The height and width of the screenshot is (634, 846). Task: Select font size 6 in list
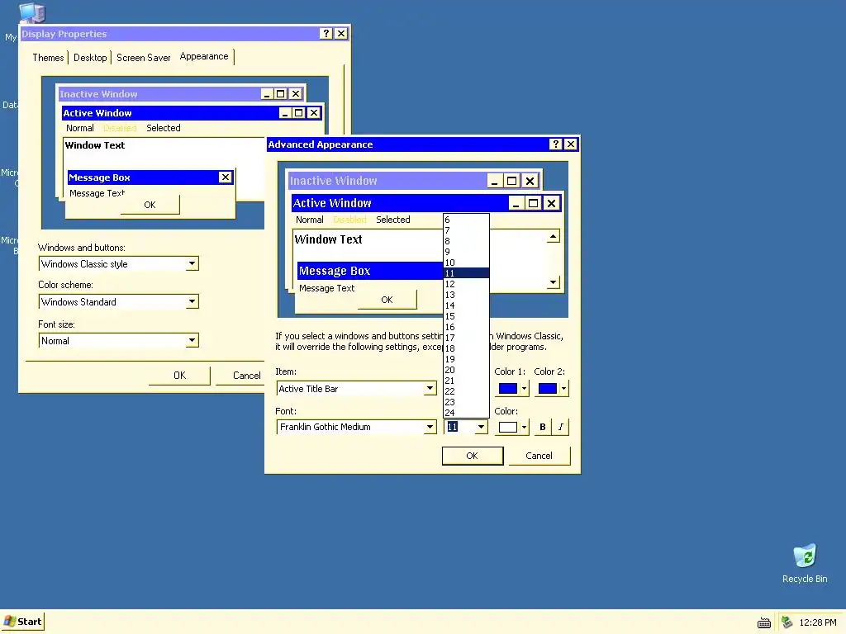[466, 220]
